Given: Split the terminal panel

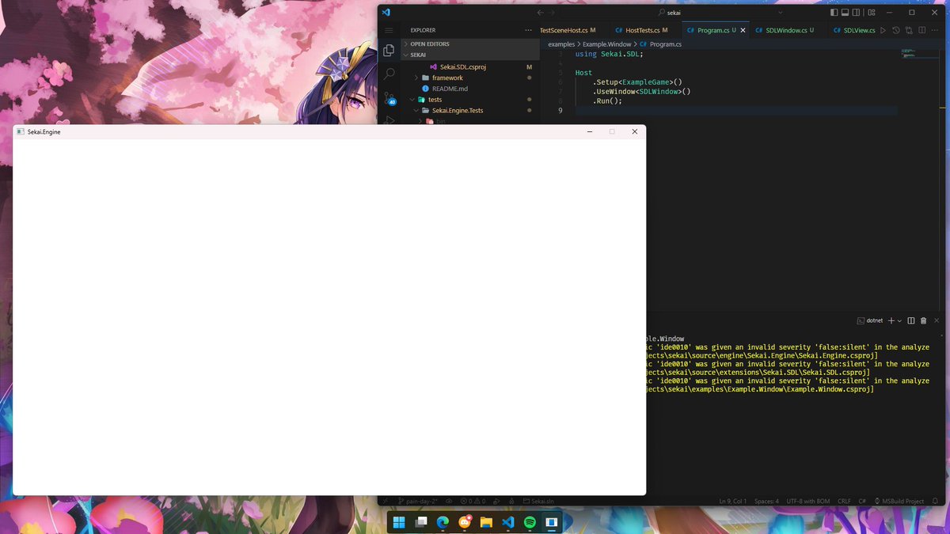Looking at the screenshot, I should click(911, 320).
